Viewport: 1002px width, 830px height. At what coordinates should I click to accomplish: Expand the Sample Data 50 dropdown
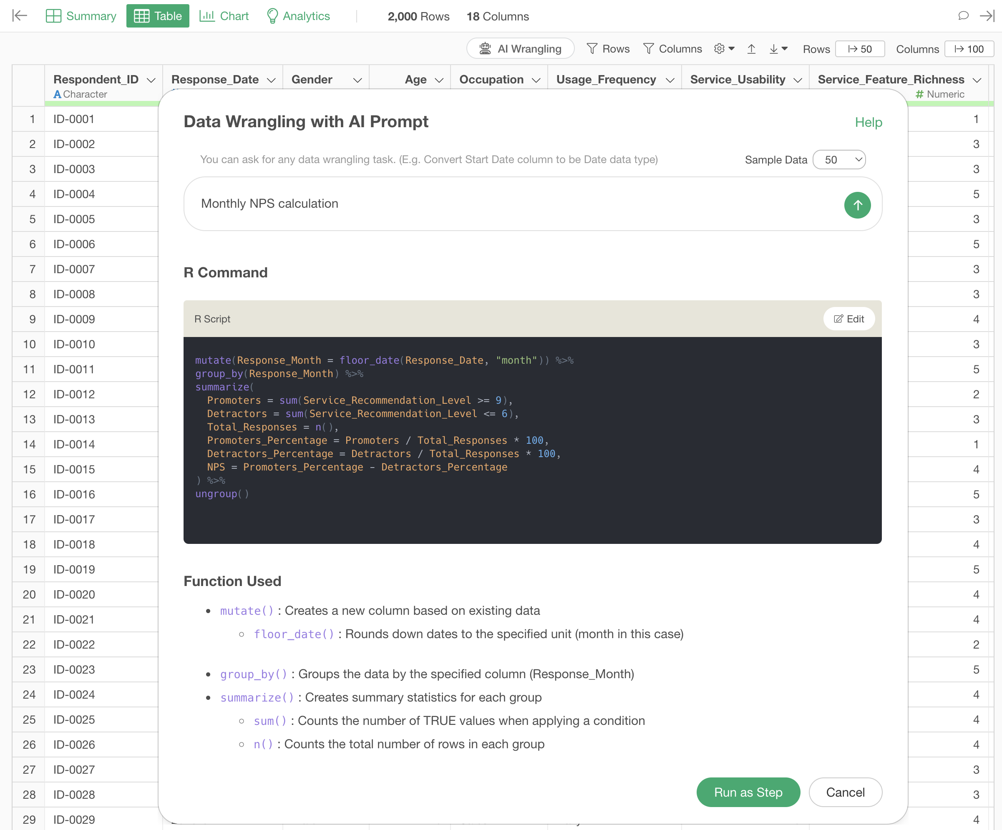click(x=839, y=160)
